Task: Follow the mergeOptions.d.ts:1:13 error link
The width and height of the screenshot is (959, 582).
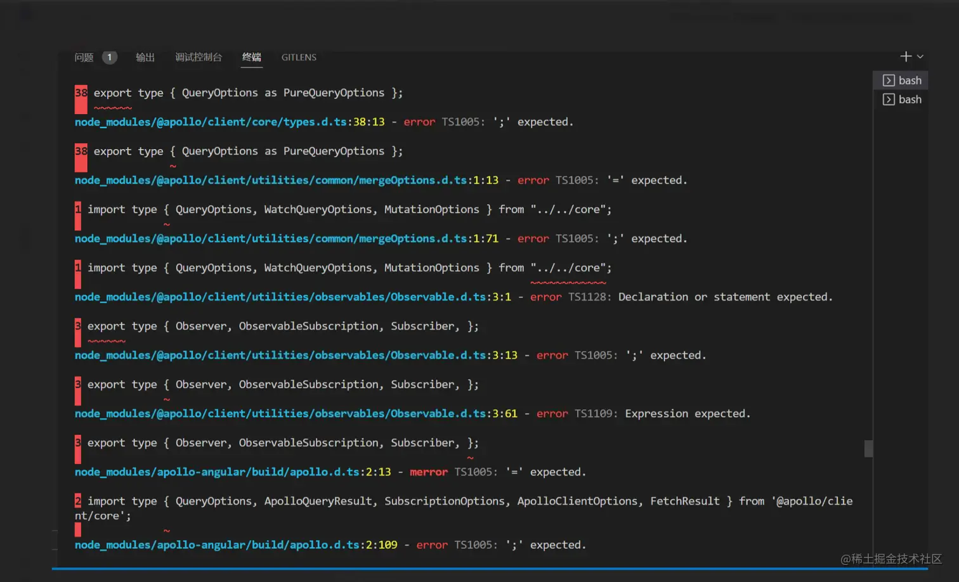Action: [x=286, y=180]
